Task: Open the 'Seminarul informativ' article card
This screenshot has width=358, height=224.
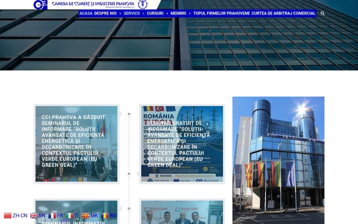Action: (77, 213)
